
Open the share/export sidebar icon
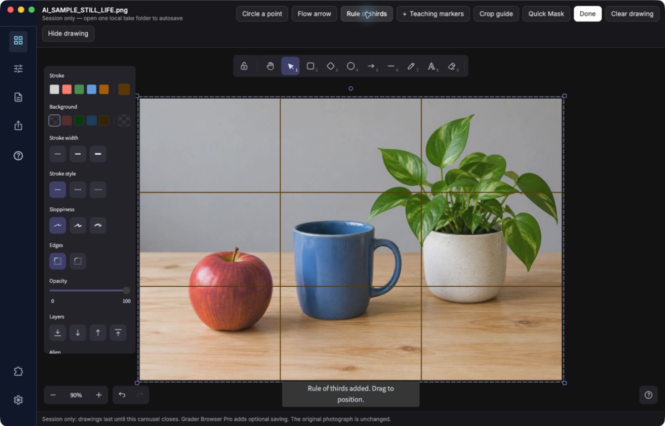click(x=18, y=125)
